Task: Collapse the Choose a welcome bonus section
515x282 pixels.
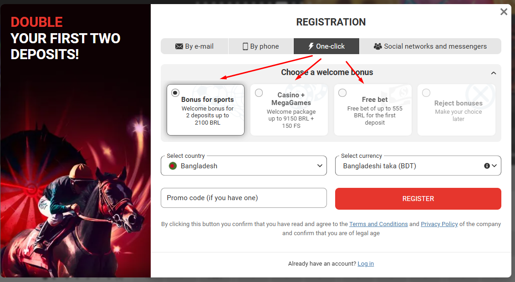Action: [x=494, y=73]
